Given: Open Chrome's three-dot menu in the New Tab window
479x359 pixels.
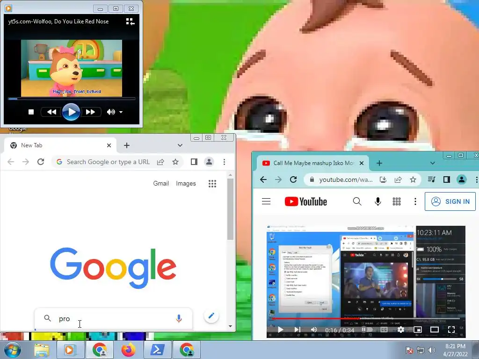Looking at the screenshot, I should [224, 162].
